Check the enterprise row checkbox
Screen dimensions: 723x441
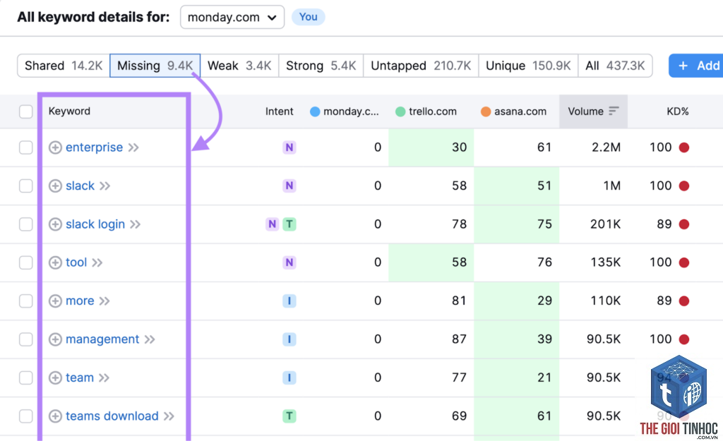tap(26, 147)
